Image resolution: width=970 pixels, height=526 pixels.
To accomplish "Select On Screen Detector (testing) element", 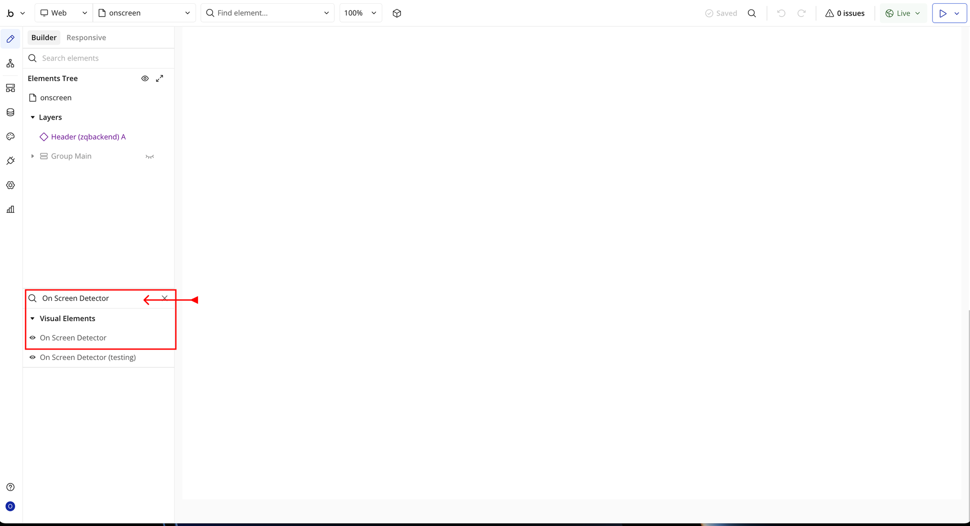I will pyautogui.click(x=88, y=357).
